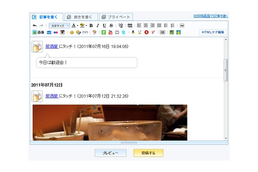Click the 投稿する button

point(148,153)
